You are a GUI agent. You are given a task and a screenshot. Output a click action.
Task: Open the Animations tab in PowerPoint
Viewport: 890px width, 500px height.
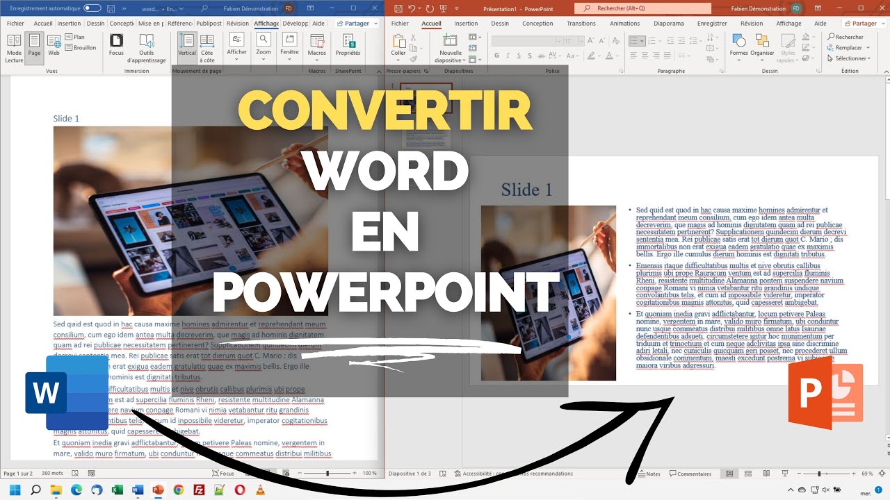(x=624, y=23)
